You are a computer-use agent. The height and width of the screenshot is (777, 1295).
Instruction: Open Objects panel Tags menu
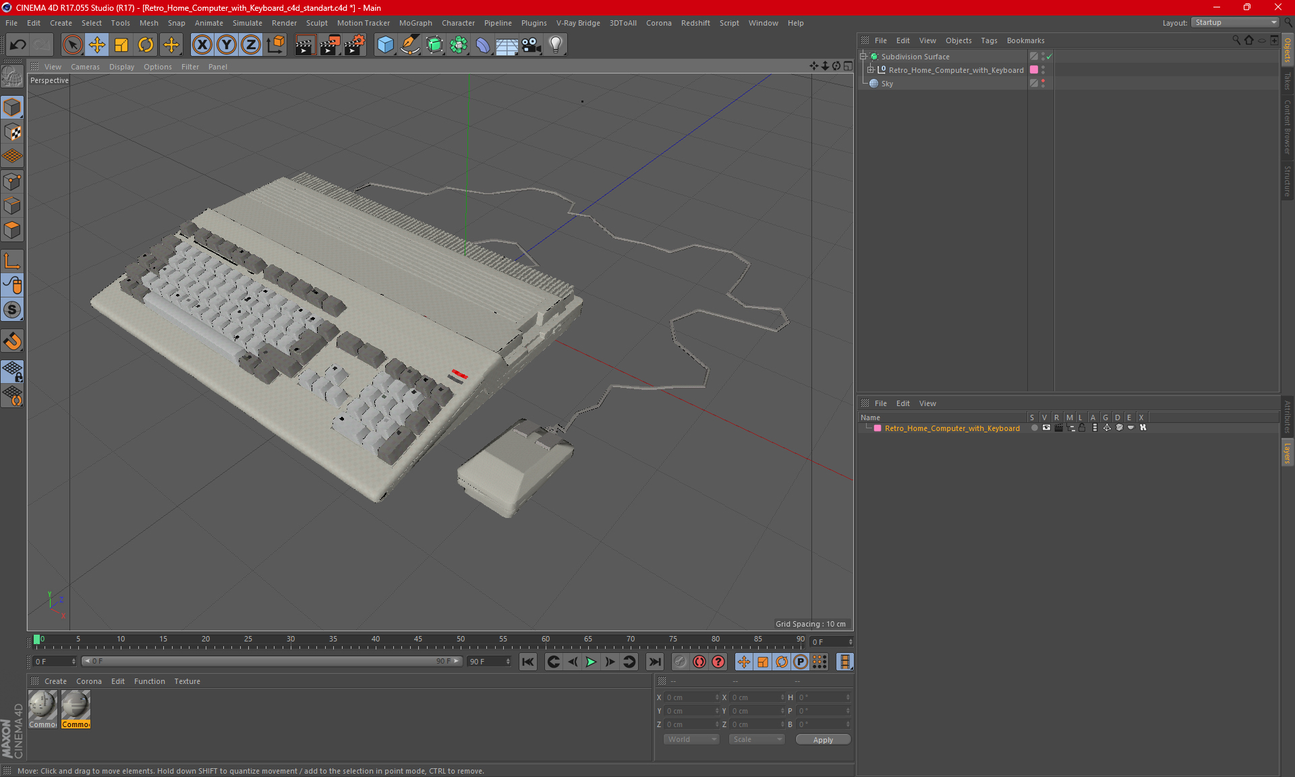point(989,40)
